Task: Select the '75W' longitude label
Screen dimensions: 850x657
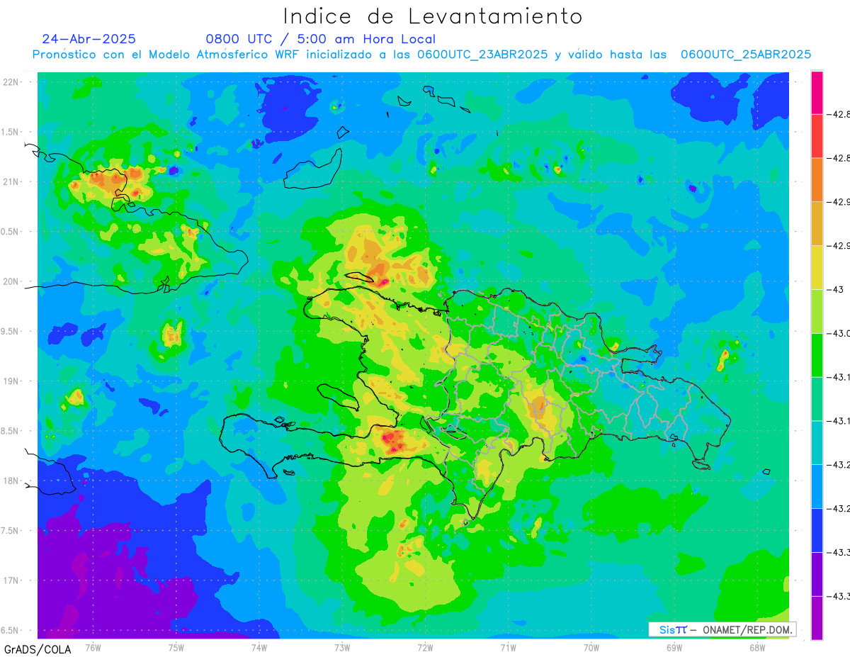Action: pyautogui.click(x=176, y=647)
